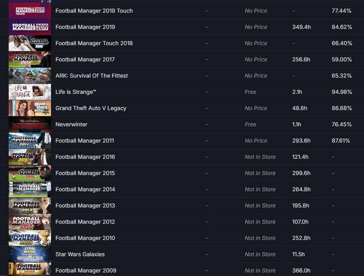Open the Football Manager 2012 title link
The image size is (364, 276).
click(x=85, y=222)
